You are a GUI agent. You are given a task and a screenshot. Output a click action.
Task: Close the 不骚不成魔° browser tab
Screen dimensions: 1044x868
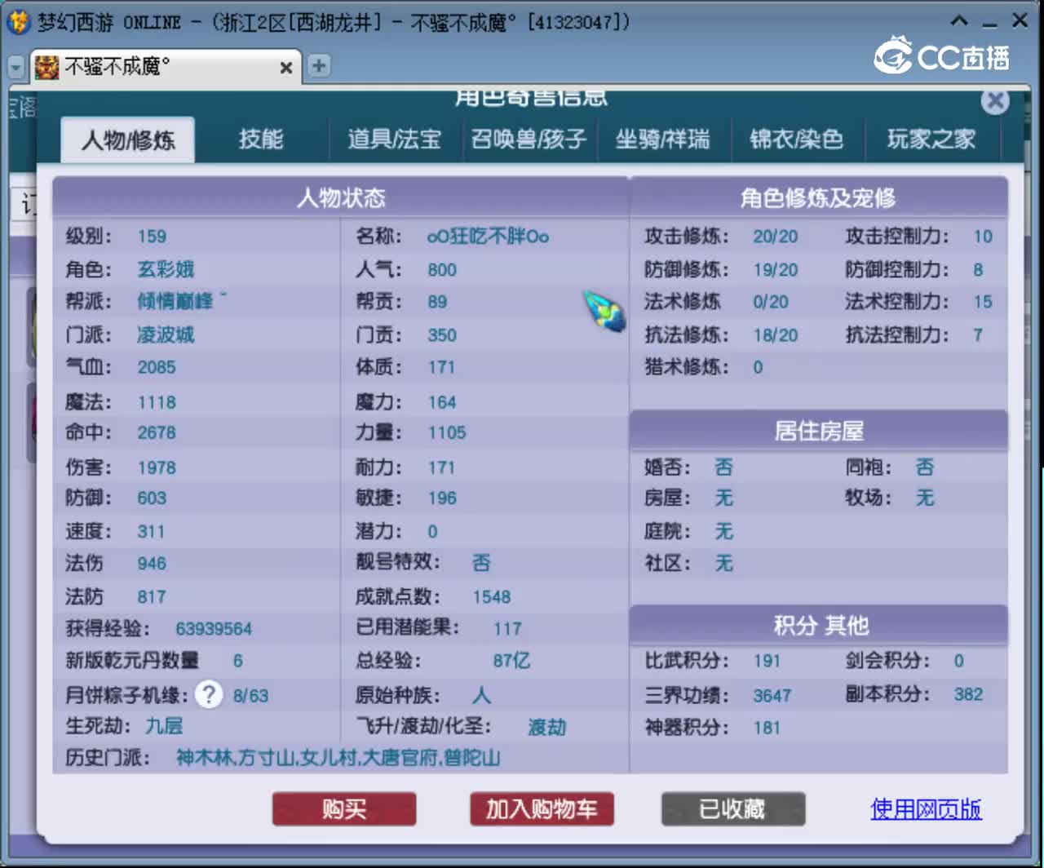286,67
